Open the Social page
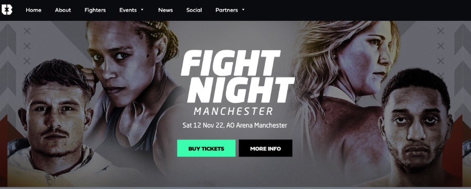 tap(194, 10)
